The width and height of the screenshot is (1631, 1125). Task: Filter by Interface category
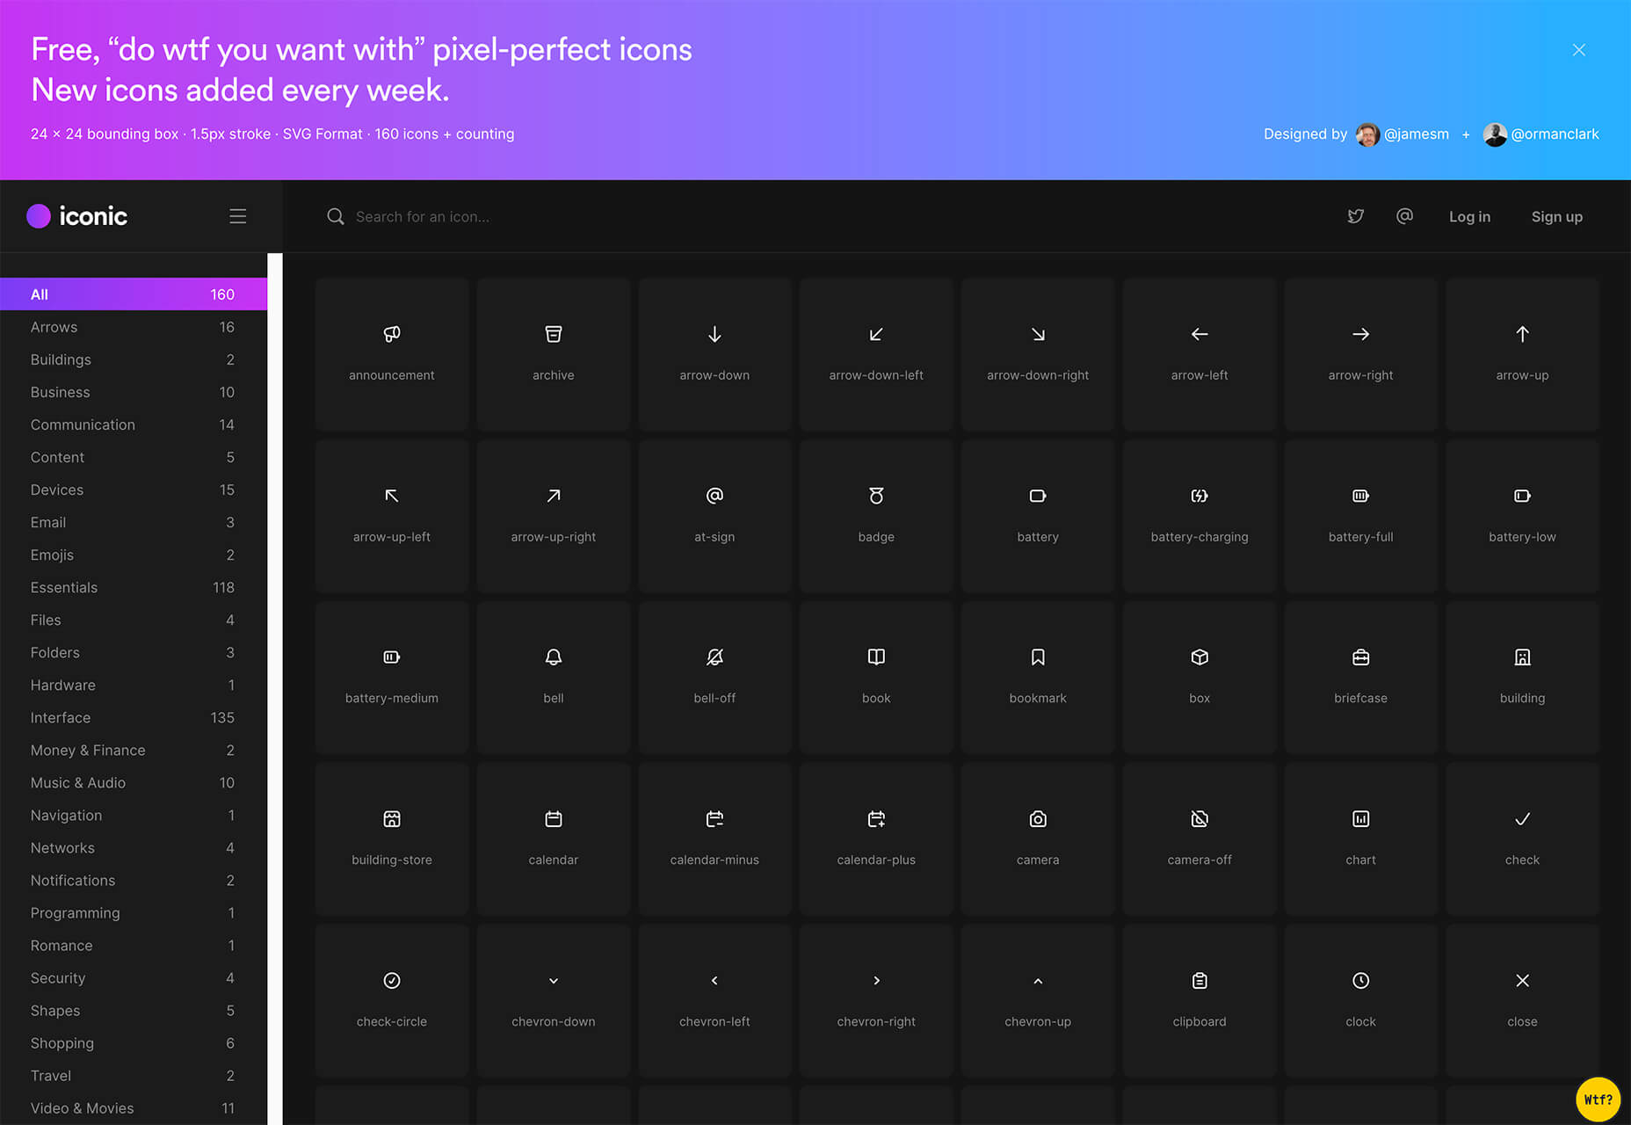click(134, 717)
